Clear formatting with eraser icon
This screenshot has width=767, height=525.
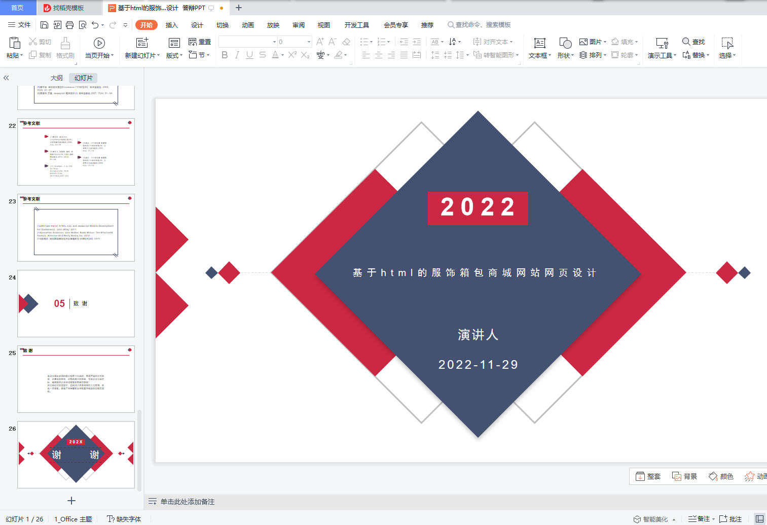click(x=346, y=42)
